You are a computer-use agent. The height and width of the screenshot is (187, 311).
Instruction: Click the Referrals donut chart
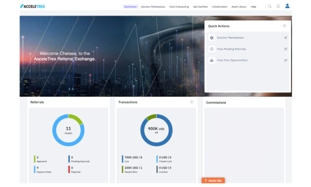[68, 130]
